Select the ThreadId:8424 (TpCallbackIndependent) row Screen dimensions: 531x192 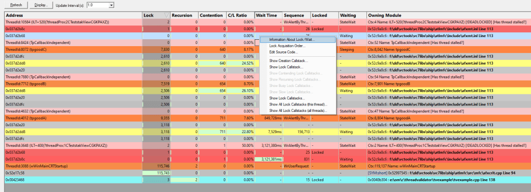(x=268, y=42)
